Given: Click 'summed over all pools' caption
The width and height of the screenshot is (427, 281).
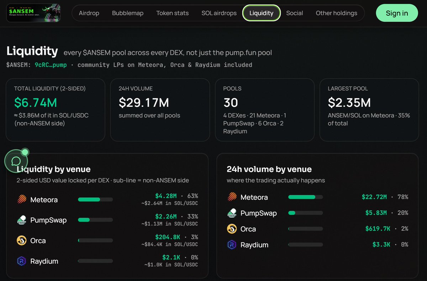Looking at the screenshot, I should point(149,115).
